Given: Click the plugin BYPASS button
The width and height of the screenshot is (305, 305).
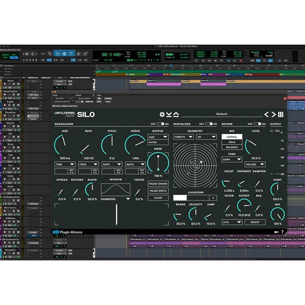Looking at the screenshot, I should [x=108, y=98].
